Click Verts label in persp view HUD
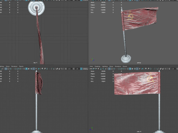 coord(92,2)
